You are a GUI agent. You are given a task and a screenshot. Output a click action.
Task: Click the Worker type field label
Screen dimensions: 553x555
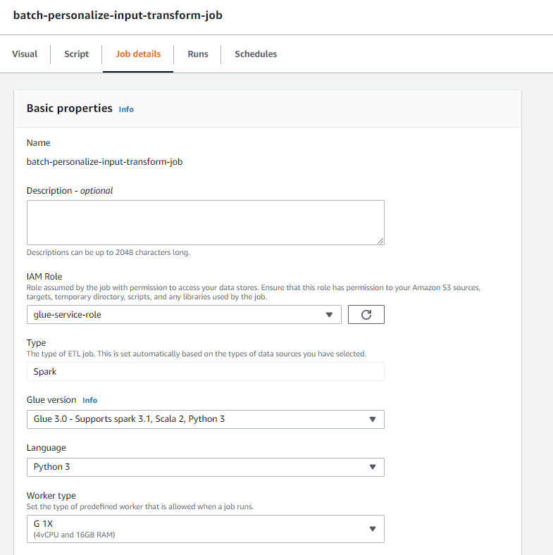point(51,496)
